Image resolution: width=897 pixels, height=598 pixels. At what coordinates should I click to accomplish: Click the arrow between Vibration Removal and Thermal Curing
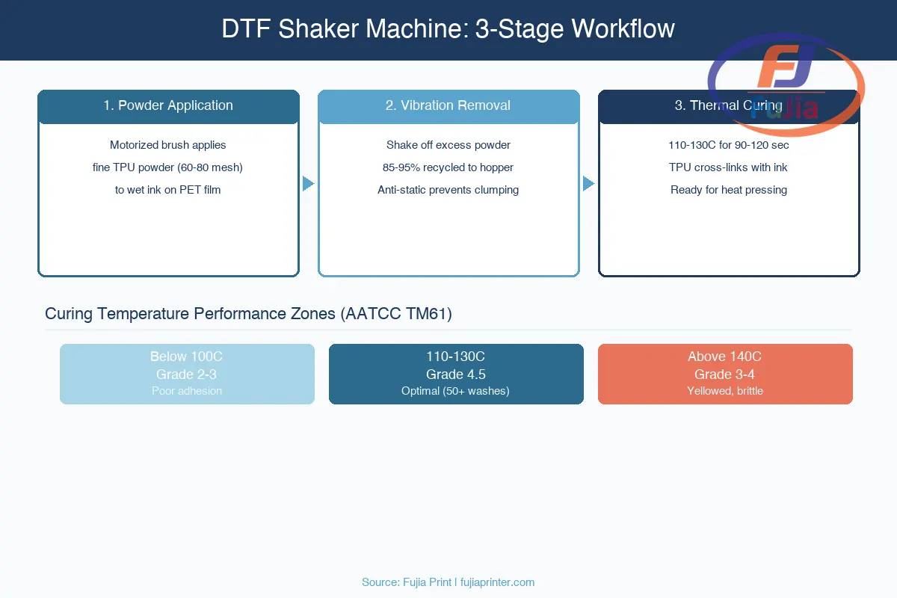pyautogui.click(x=588, y=184)
